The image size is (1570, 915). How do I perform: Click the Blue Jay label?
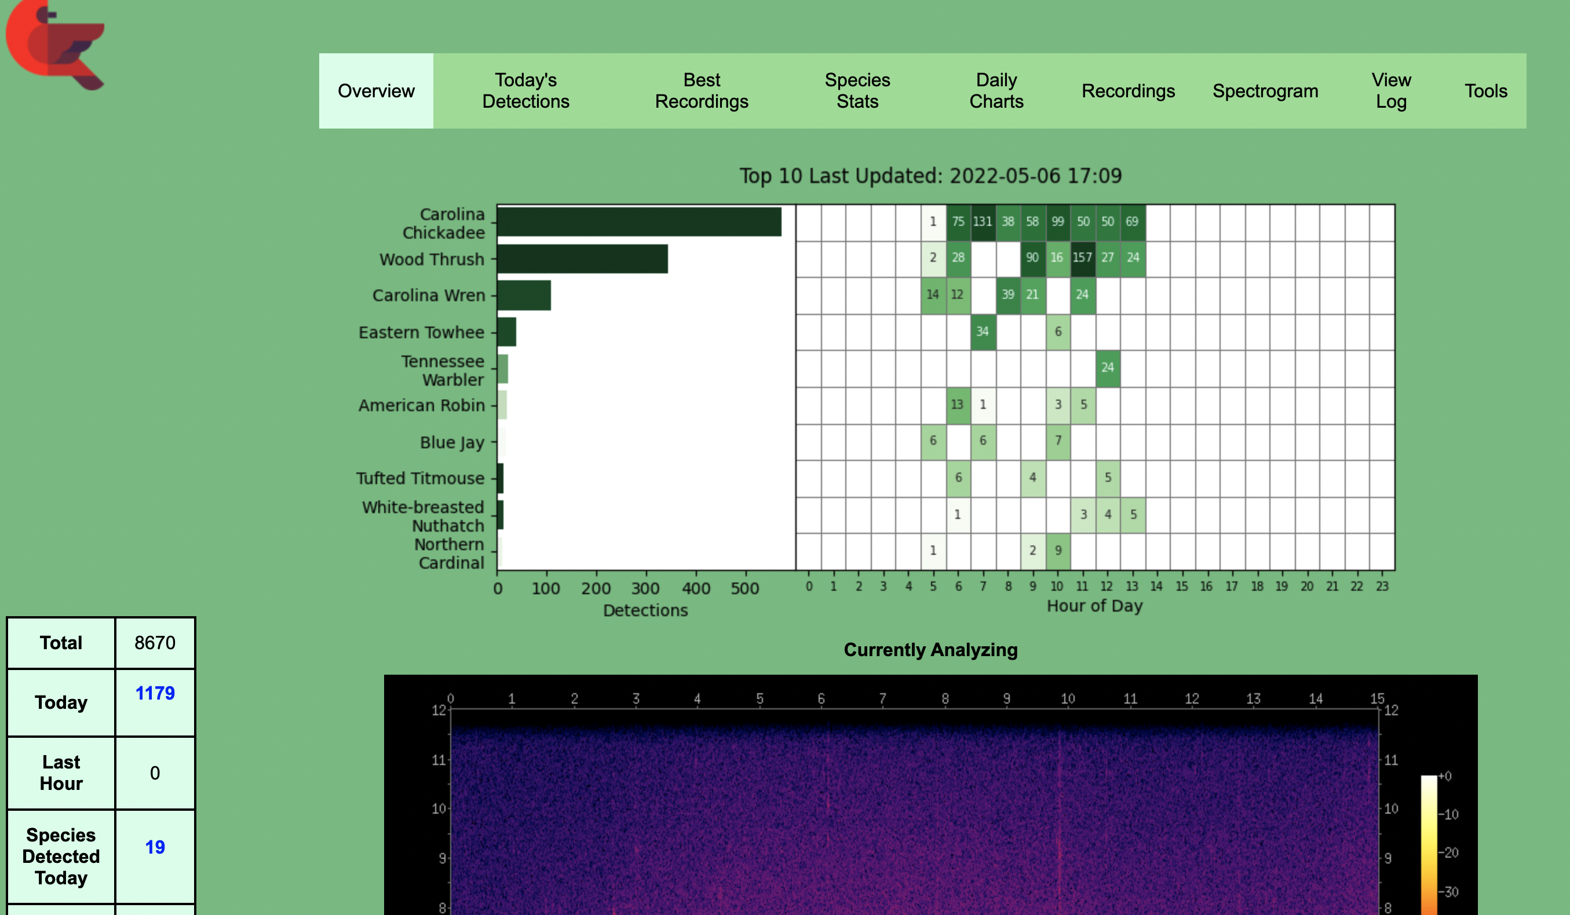452,442
